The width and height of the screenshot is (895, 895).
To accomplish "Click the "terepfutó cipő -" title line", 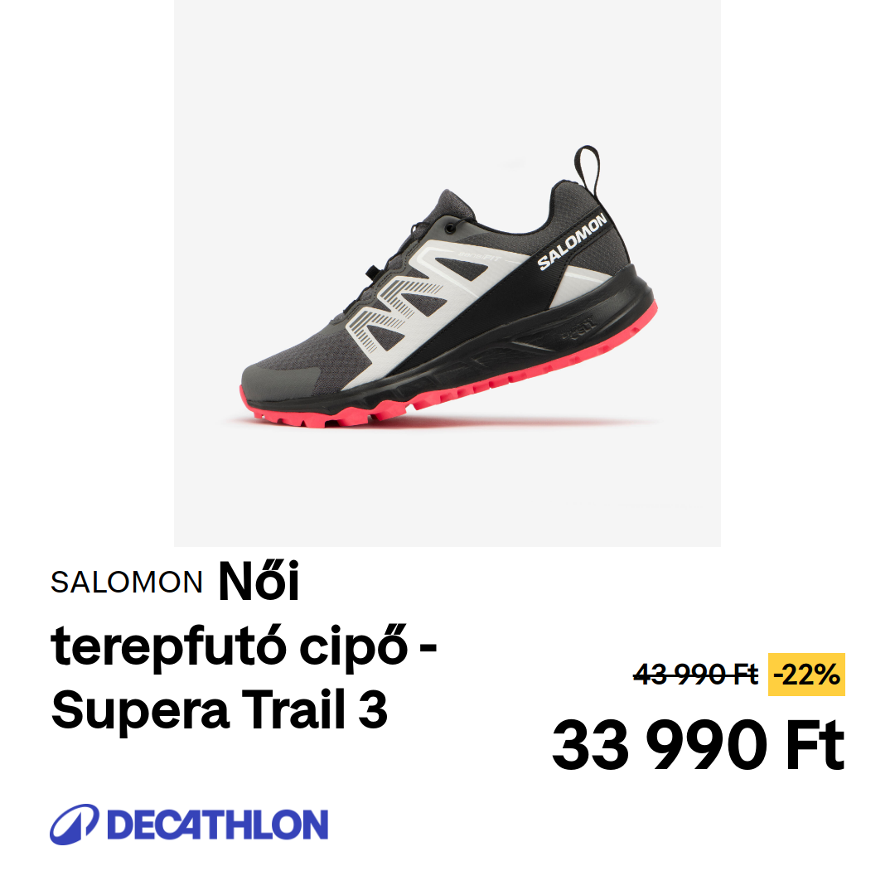I will pyautogui.click(x=244, y=646).
